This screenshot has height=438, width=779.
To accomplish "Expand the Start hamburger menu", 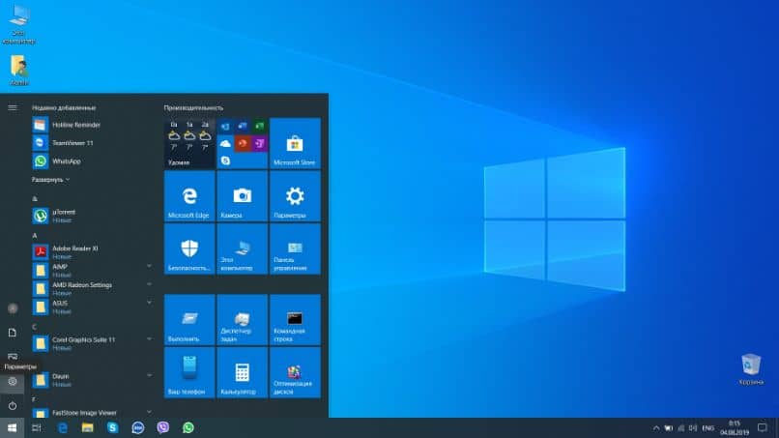I will coord(13,107).
